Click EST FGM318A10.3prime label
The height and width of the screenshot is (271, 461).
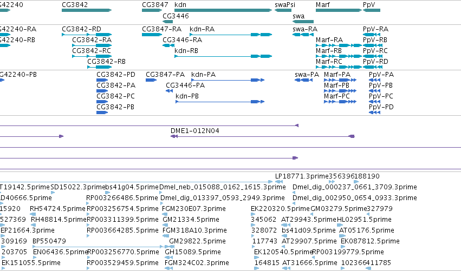click(194, 230)
